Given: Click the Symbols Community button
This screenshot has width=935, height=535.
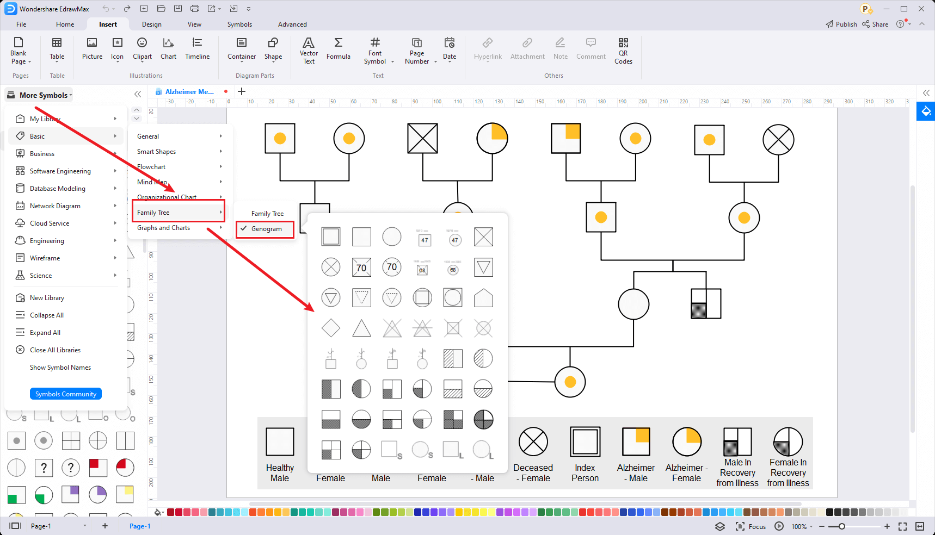Looking at the screenshot, I should [65, 393].
